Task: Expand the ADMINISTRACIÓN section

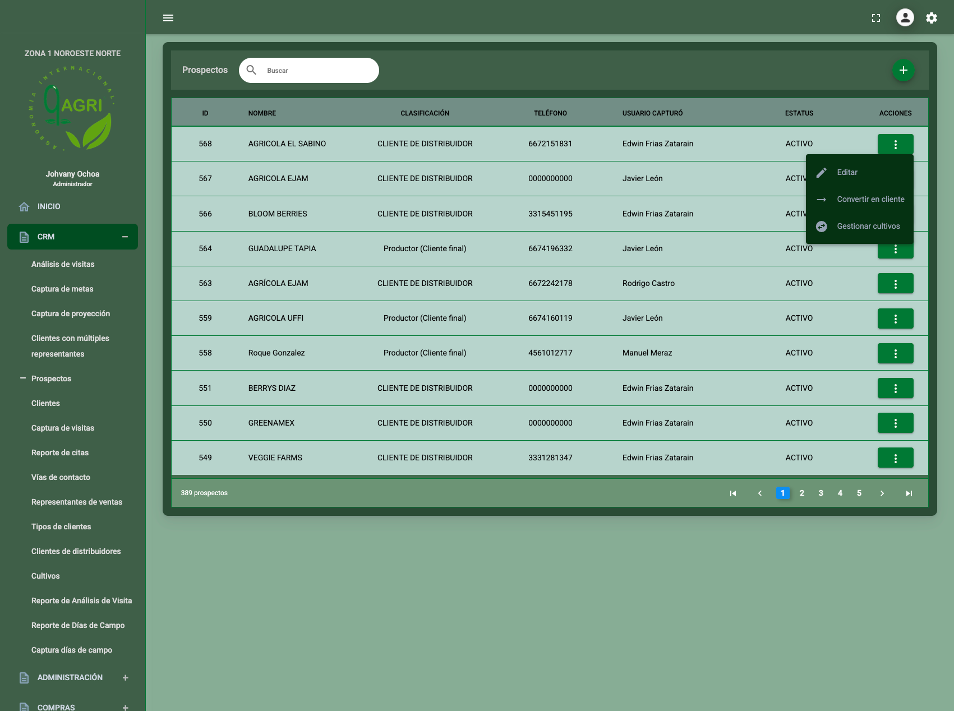Action: pos(125,677)
